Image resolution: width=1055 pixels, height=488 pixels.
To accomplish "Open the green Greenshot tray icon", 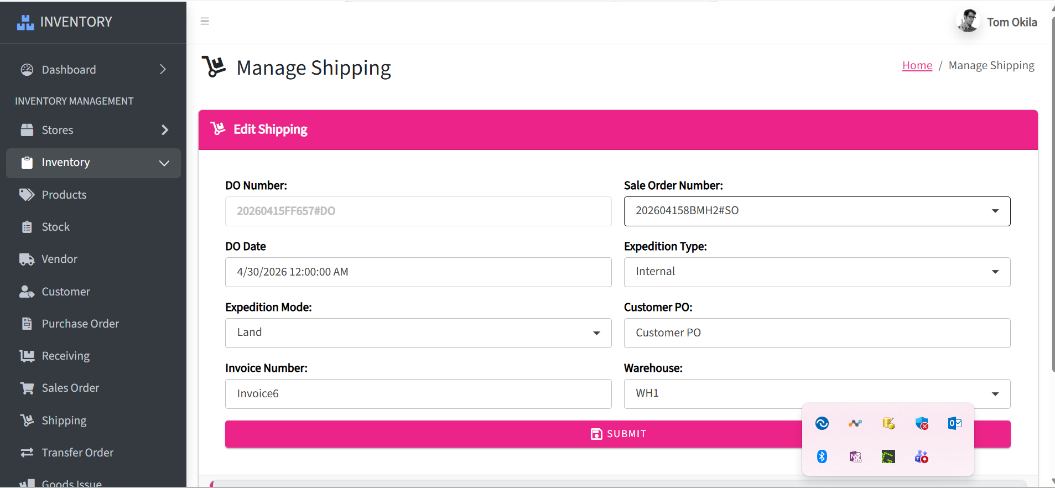I will point(888,456).
